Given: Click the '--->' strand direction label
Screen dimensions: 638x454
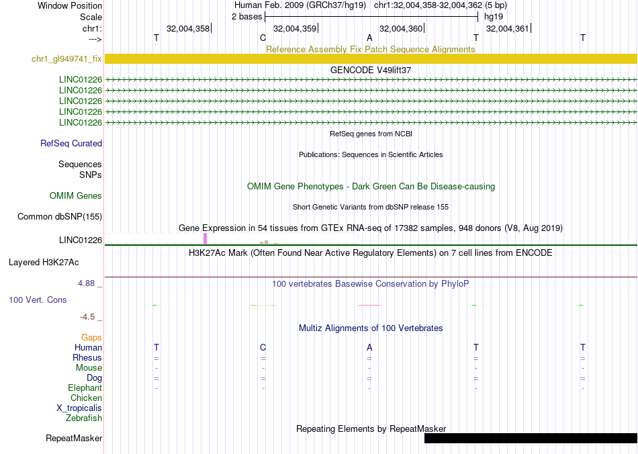Looking at the screenshot, I should [95, 39].
